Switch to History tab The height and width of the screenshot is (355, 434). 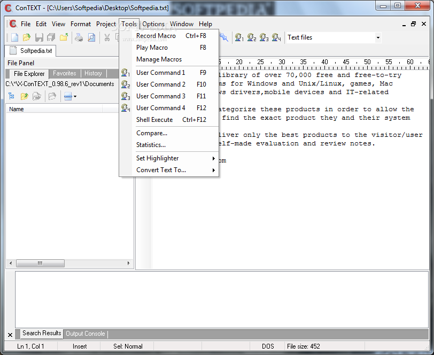coord(93,73)
